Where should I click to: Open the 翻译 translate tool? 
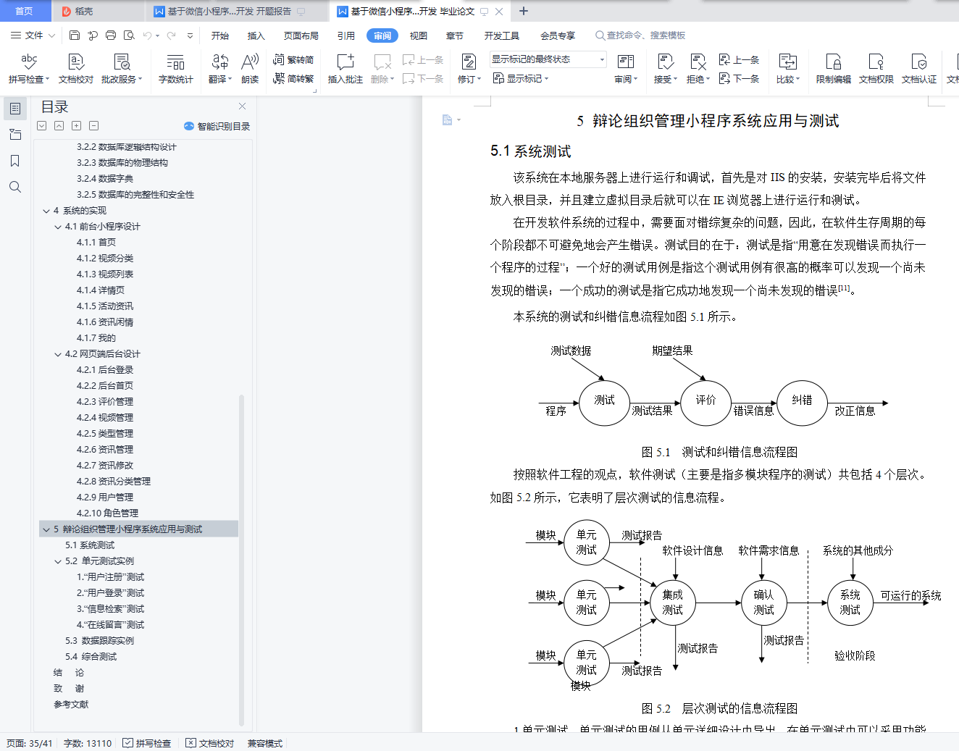tap(220, 69)
